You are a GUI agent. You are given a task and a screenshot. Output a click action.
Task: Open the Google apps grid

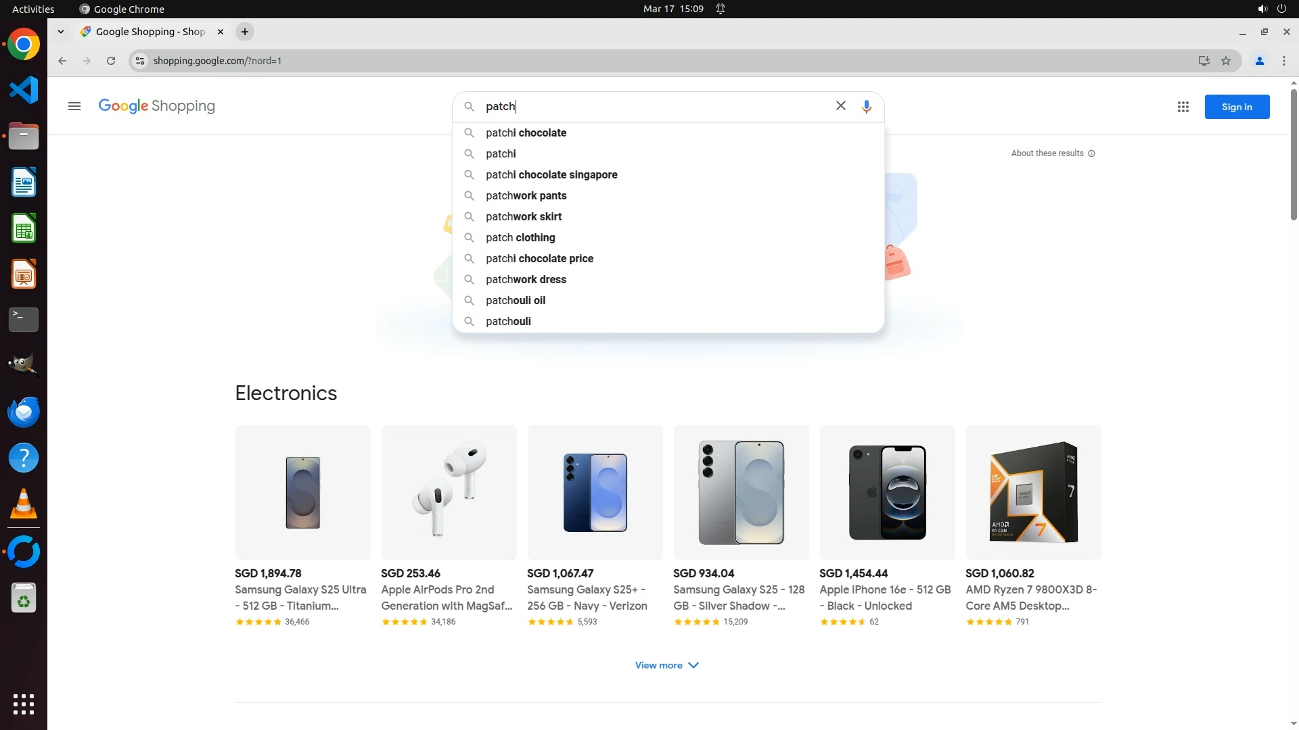[x=1183, y=107]
